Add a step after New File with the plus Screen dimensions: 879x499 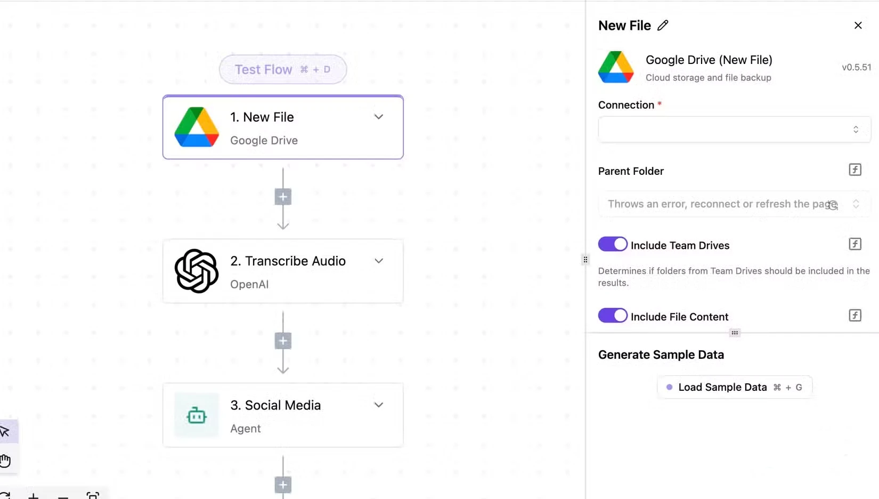(x=283, y=197)
